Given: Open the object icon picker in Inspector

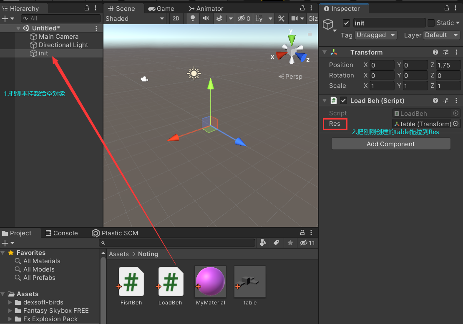Looking at the screenshot, I should [329, 25].
